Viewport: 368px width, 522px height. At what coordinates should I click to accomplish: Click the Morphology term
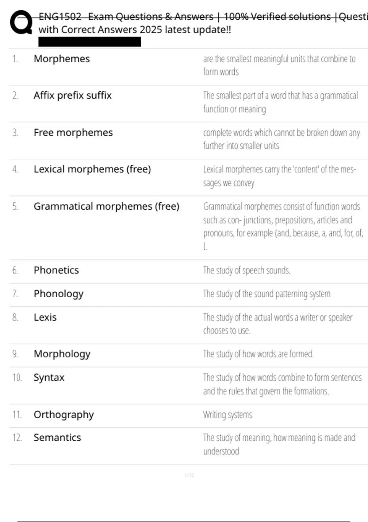[62, 354]
